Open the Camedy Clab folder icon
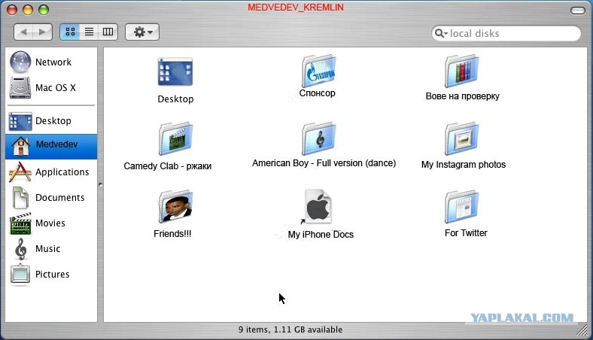This screenshot has height=340, width=593. pos(175,140)
